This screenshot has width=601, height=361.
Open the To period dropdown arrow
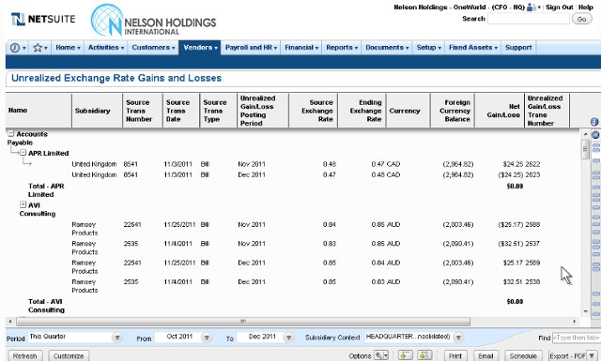tap(288, 338)
